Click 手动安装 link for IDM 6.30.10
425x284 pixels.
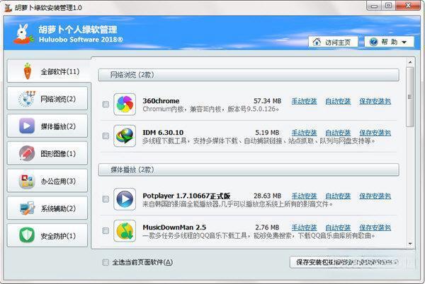point(304,133)
